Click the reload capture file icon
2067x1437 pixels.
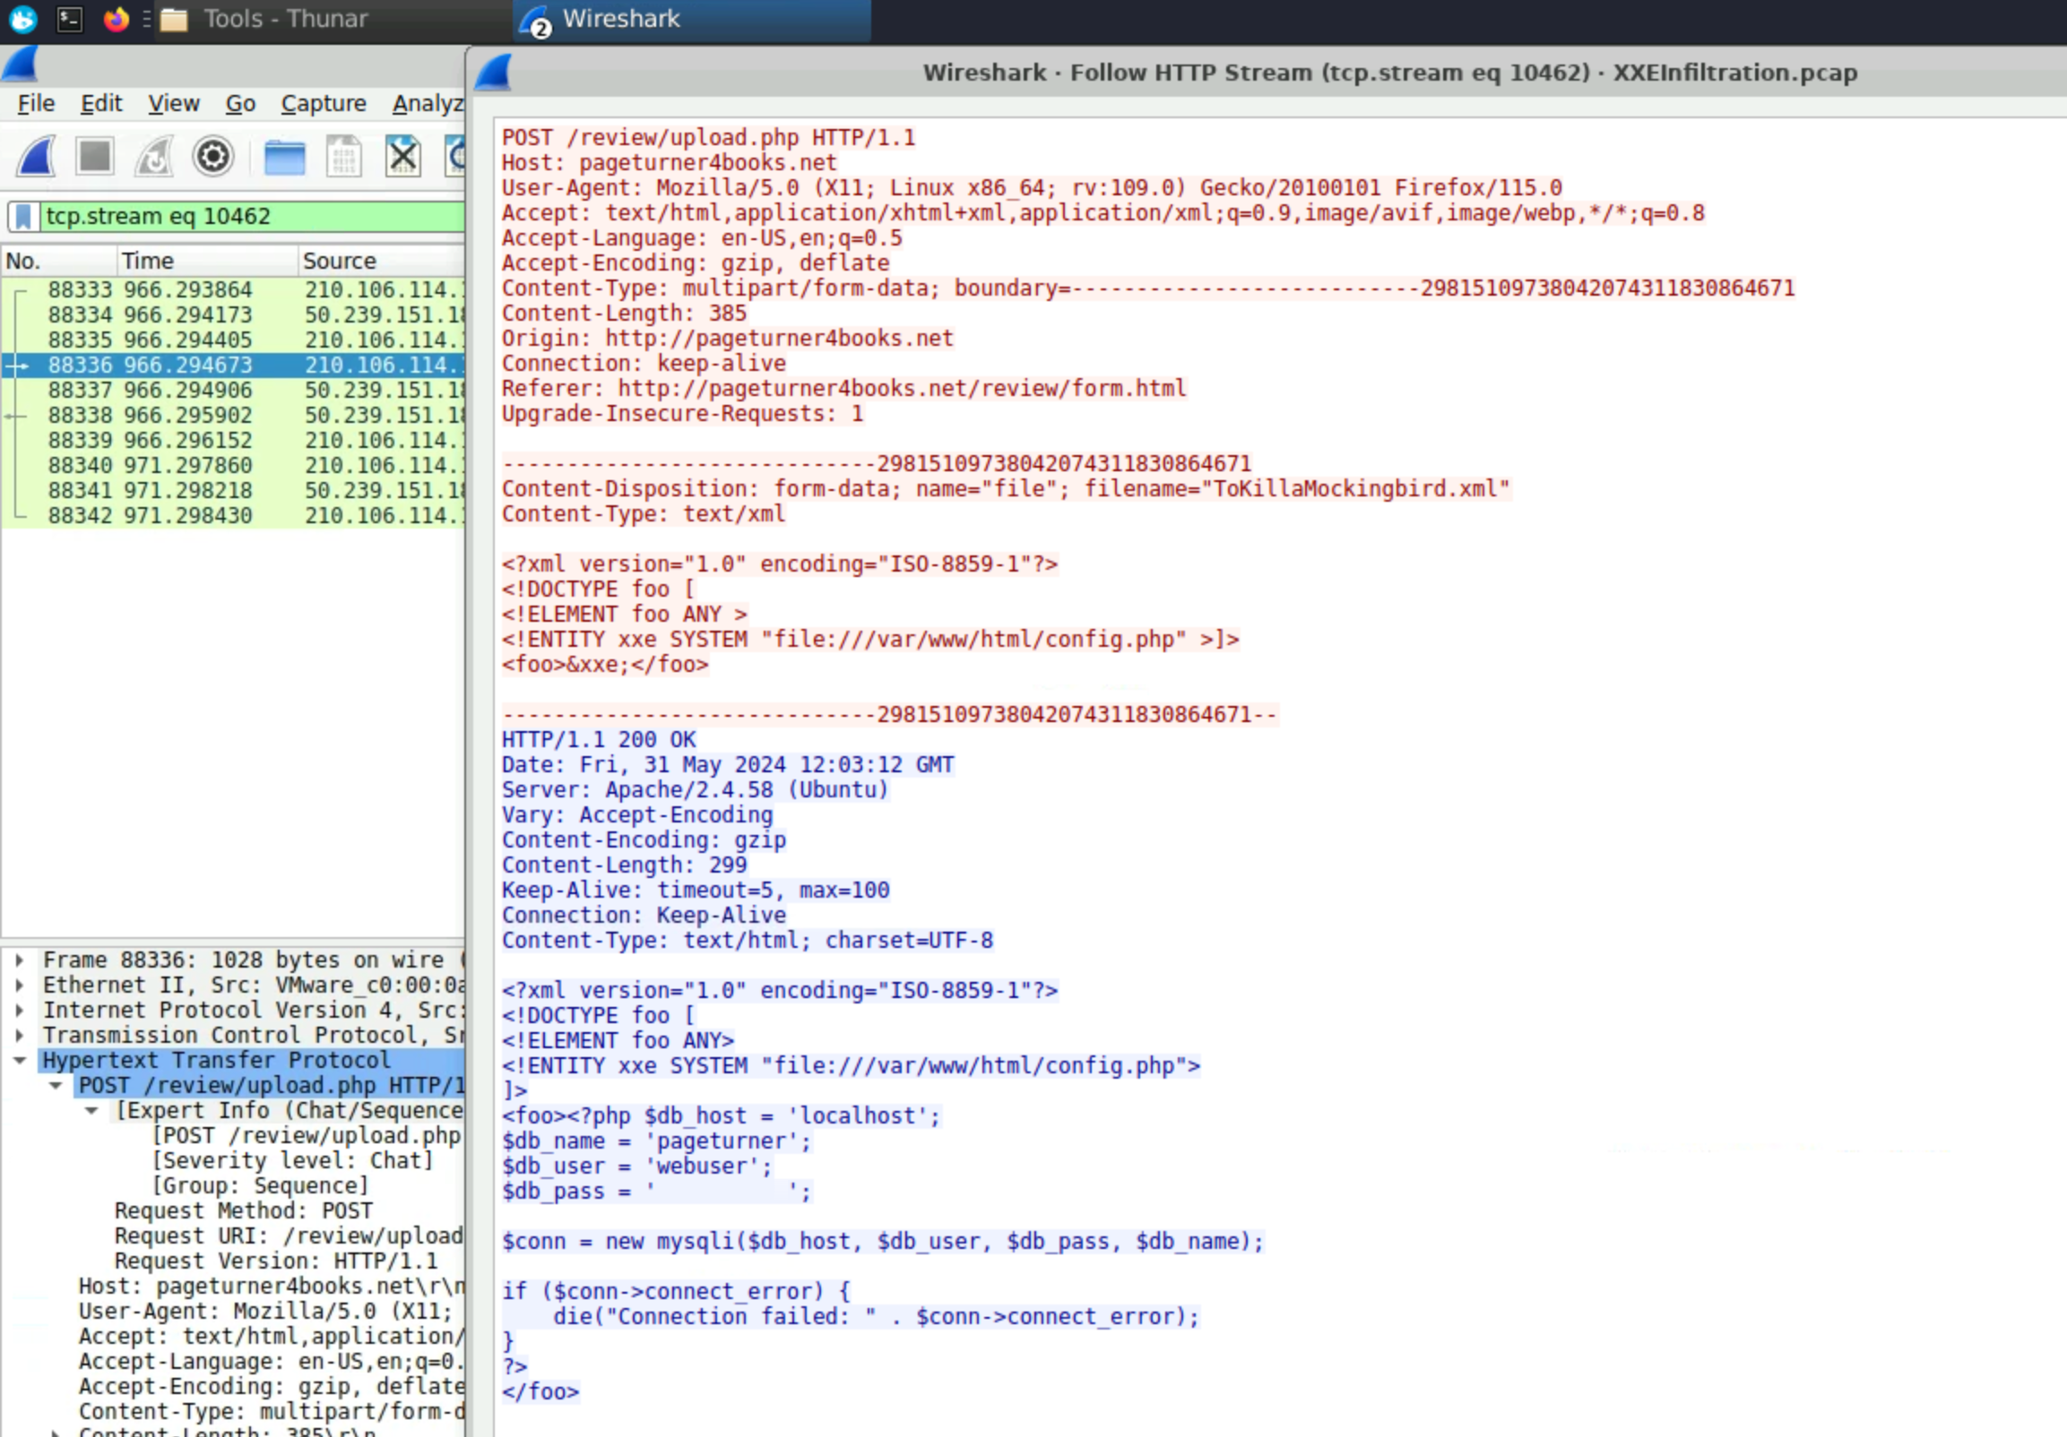click(455, 157)
